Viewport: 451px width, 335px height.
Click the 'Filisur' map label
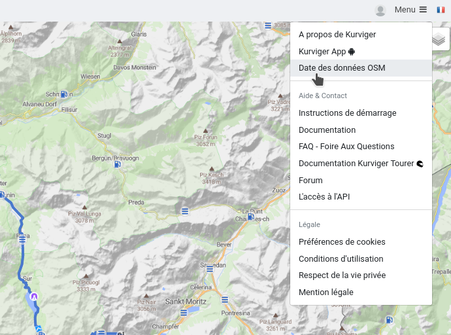click(69, 110)
